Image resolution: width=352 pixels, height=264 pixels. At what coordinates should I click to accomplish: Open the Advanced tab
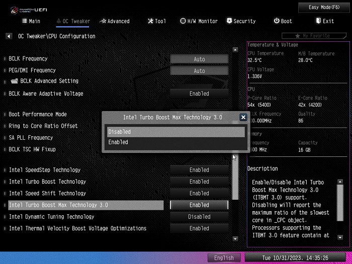pos(115,21)
